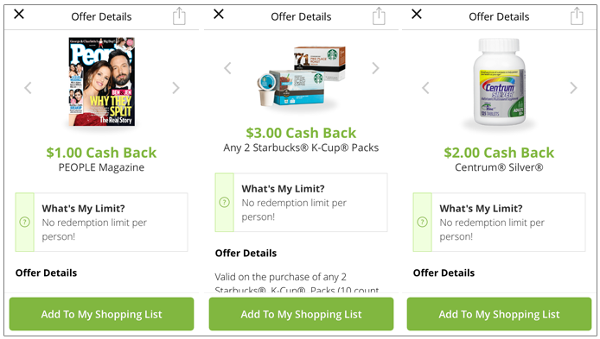The image size is (600, 339).
Task: Tap the PEOPLE magazine cover image
Action: [x=102, y=82]
